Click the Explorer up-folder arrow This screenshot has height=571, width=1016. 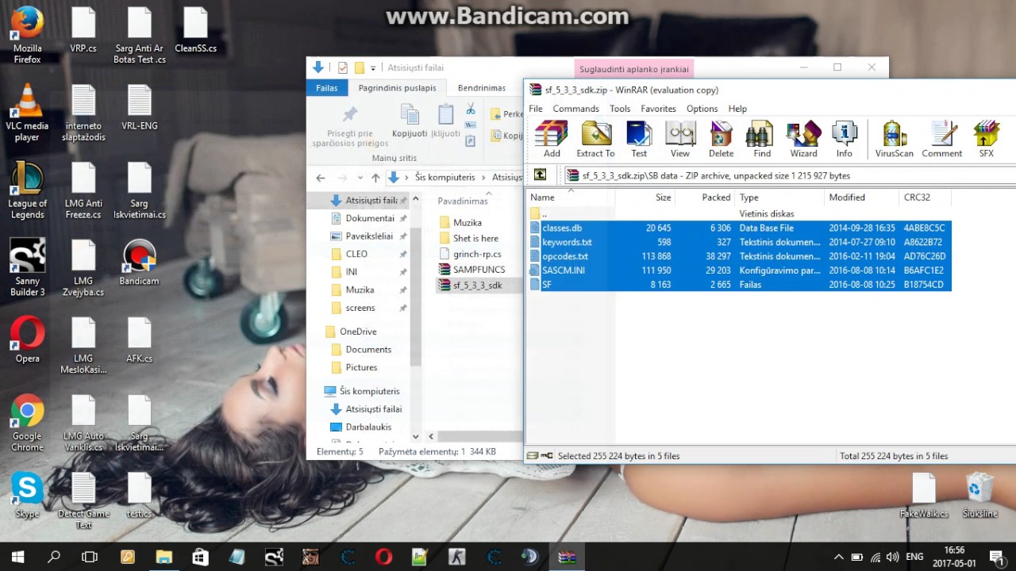click(x=375, y=178)
